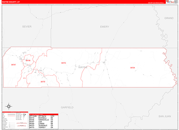This screenshot has height=130, width=179.
Task: Click the GRAND county label
Action: tap(169, 18)
